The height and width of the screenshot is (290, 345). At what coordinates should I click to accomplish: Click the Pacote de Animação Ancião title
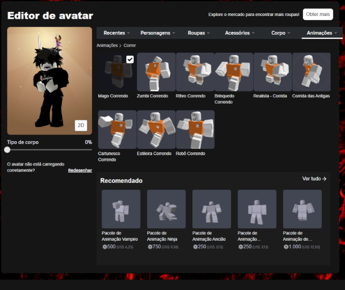pyautogui.click(x=209, y=236)
